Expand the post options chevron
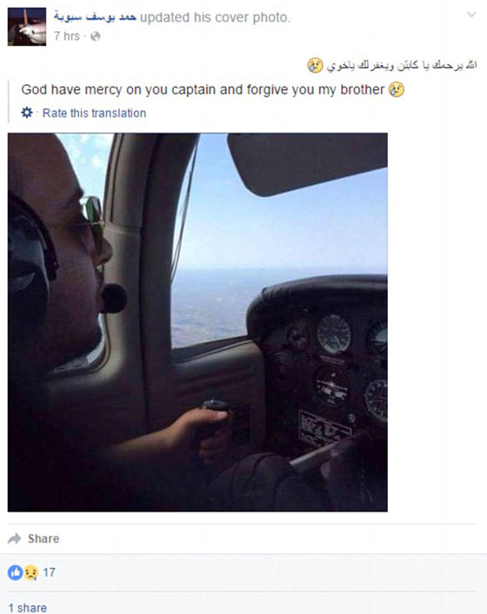The height and width of the screenshot is (614, 487). (471, 15)
